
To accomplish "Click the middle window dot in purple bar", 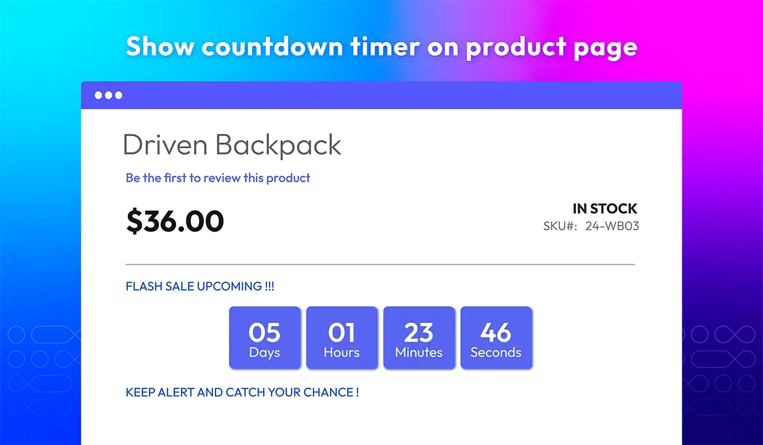I will tap(109, 95).
